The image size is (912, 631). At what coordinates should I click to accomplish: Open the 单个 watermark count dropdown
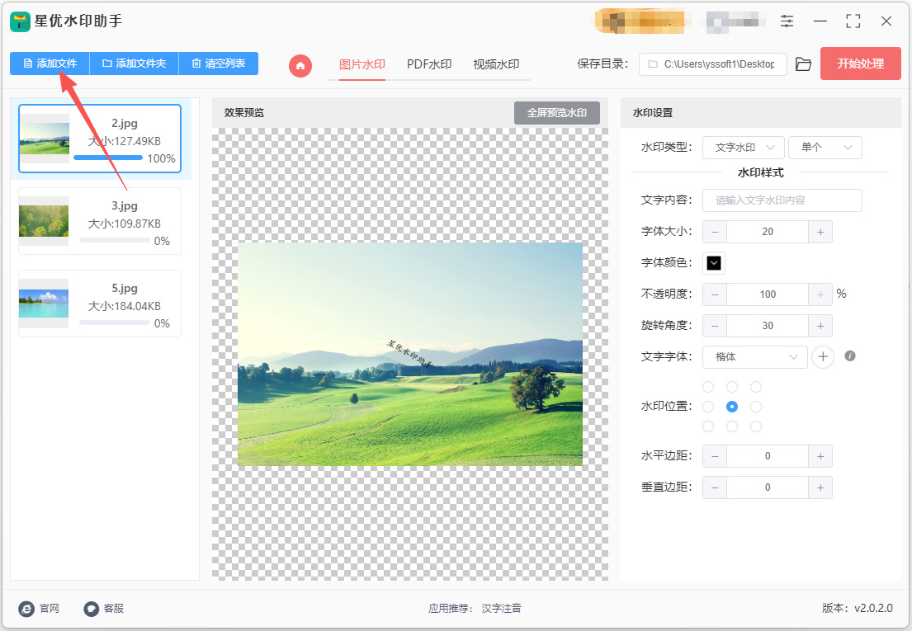[x=825, y=148]
